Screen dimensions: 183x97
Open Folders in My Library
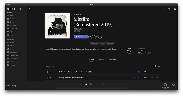click(x=11, y=62)
